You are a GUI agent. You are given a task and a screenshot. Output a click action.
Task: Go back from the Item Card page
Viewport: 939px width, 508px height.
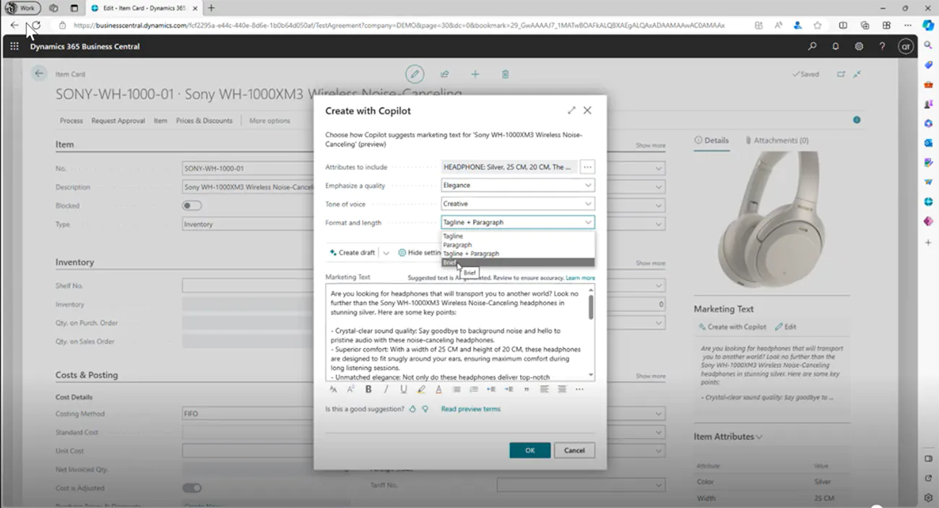pos(39,74)
